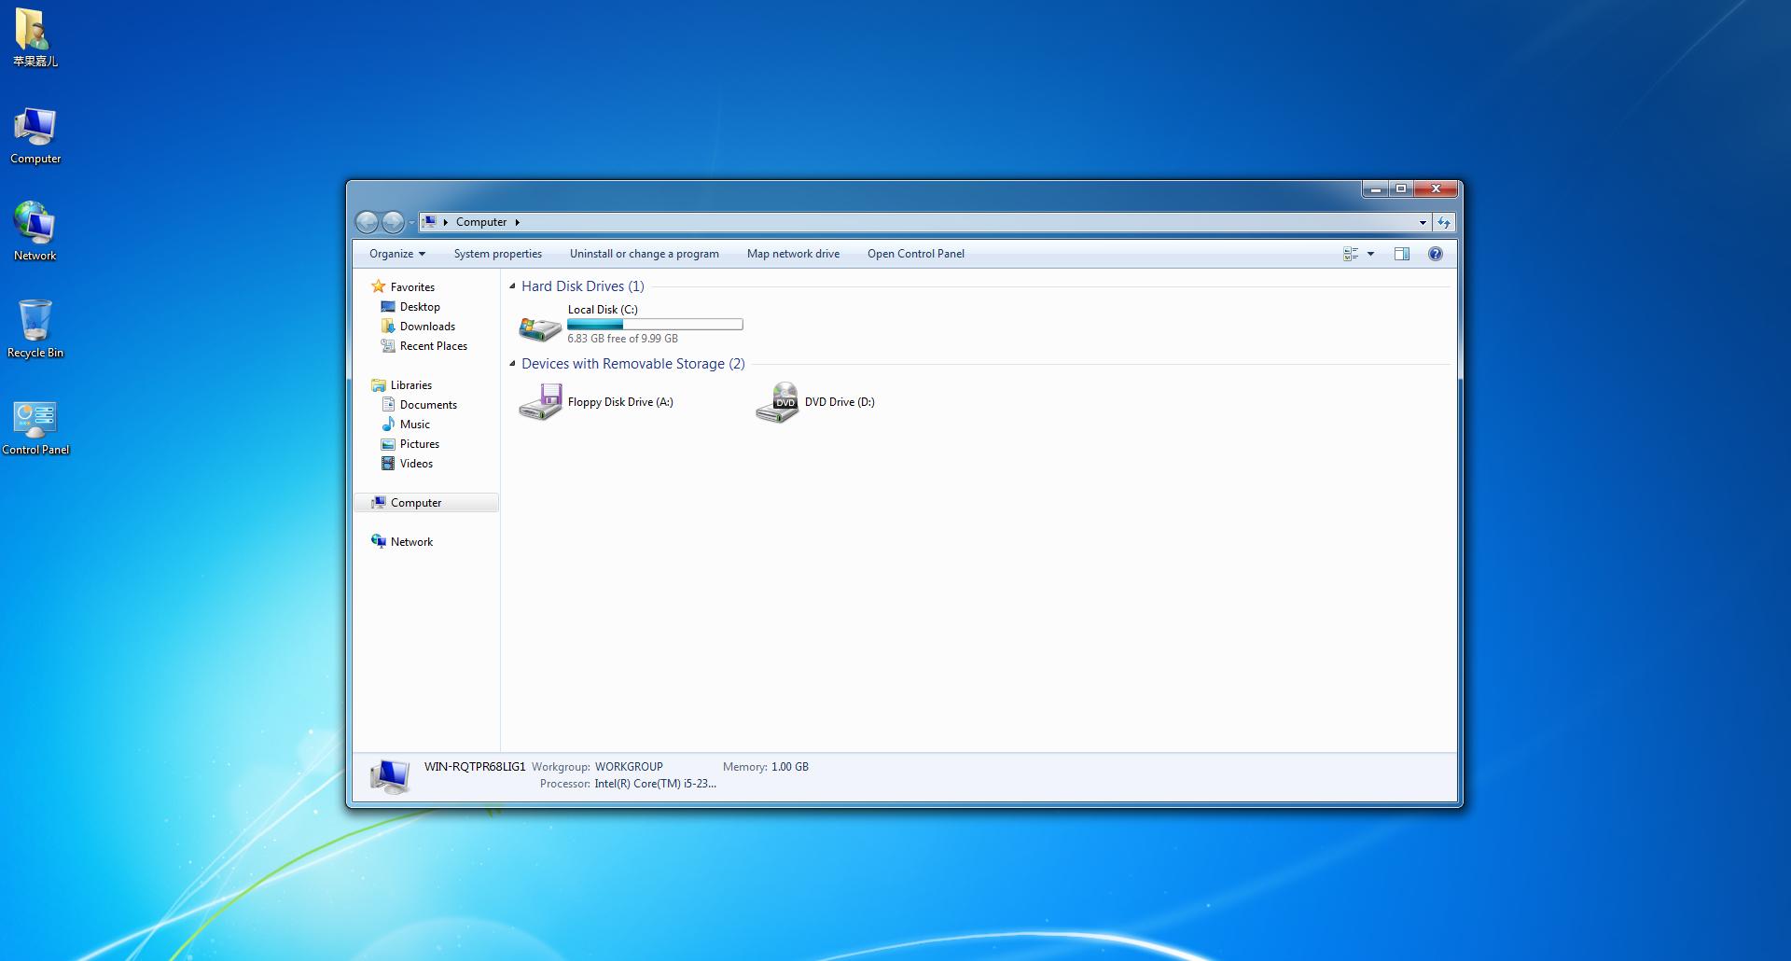Viewport: 1791px width, 961px height.
Task: Select Favorites in the navigation pane
Action: (403, 287)
